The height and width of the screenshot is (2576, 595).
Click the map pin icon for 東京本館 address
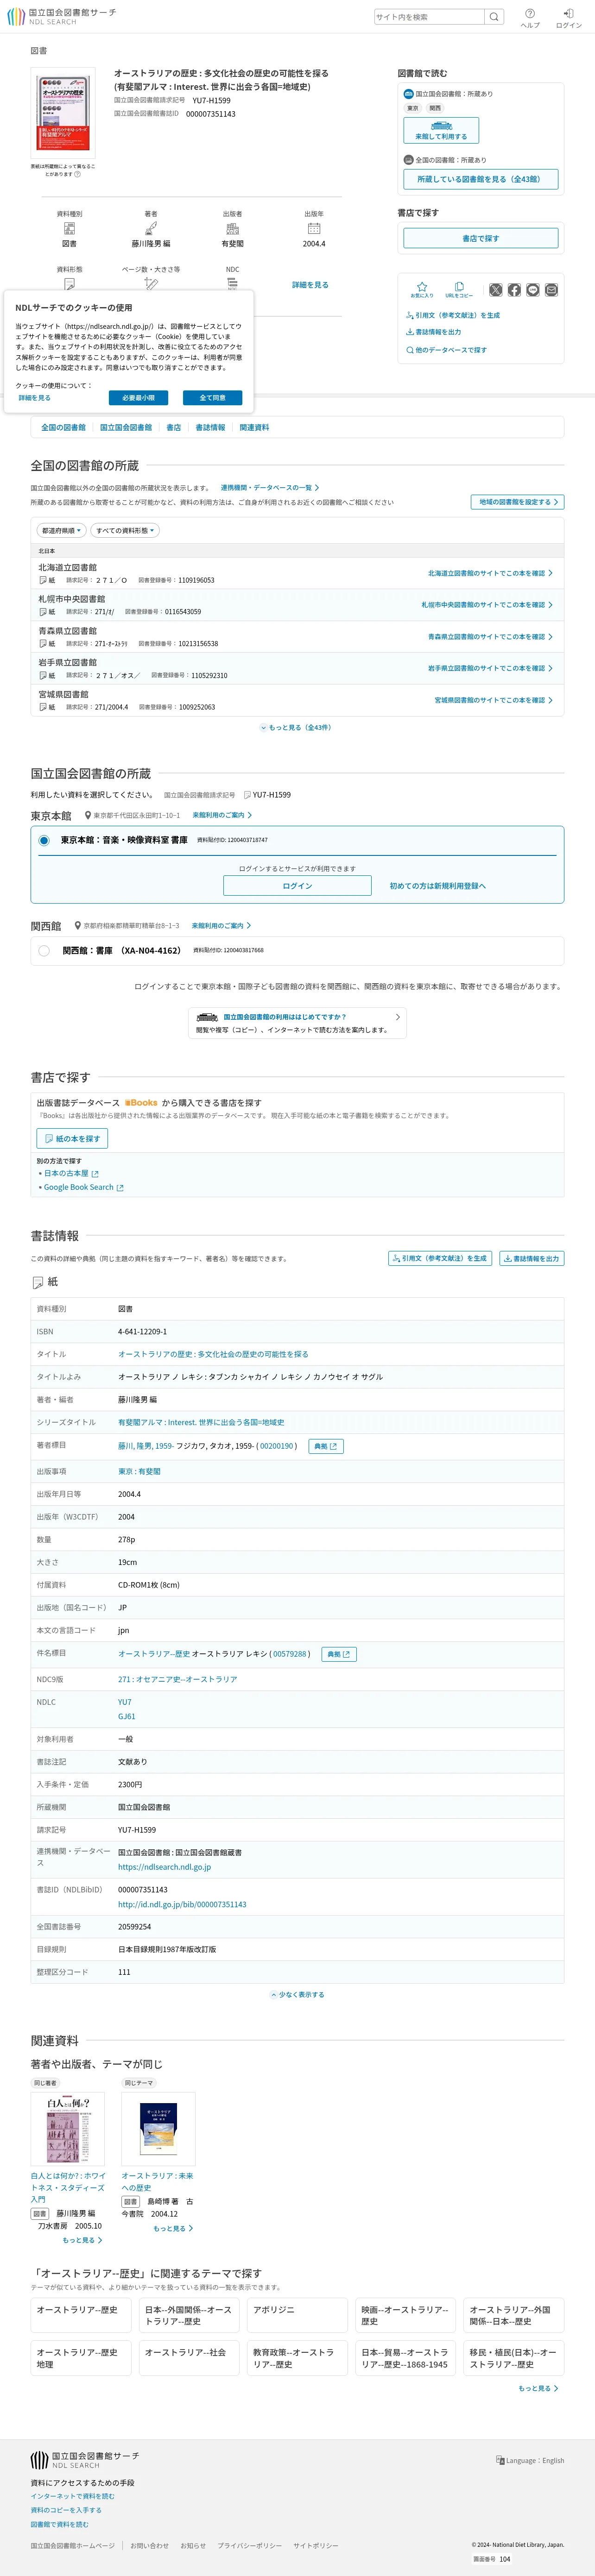click(88, 815)
